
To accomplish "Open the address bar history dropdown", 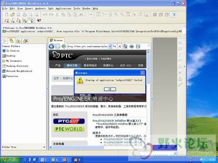I will [x=110, y=46].
